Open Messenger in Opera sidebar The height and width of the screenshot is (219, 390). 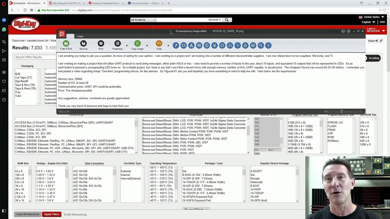click(4, 20)
